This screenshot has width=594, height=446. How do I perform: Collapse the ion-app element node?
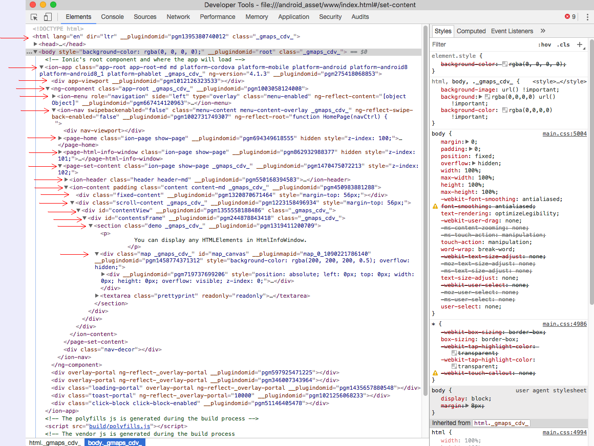point(41,67)
